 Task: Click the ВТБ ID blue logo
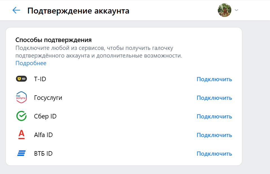coord(21,153)
